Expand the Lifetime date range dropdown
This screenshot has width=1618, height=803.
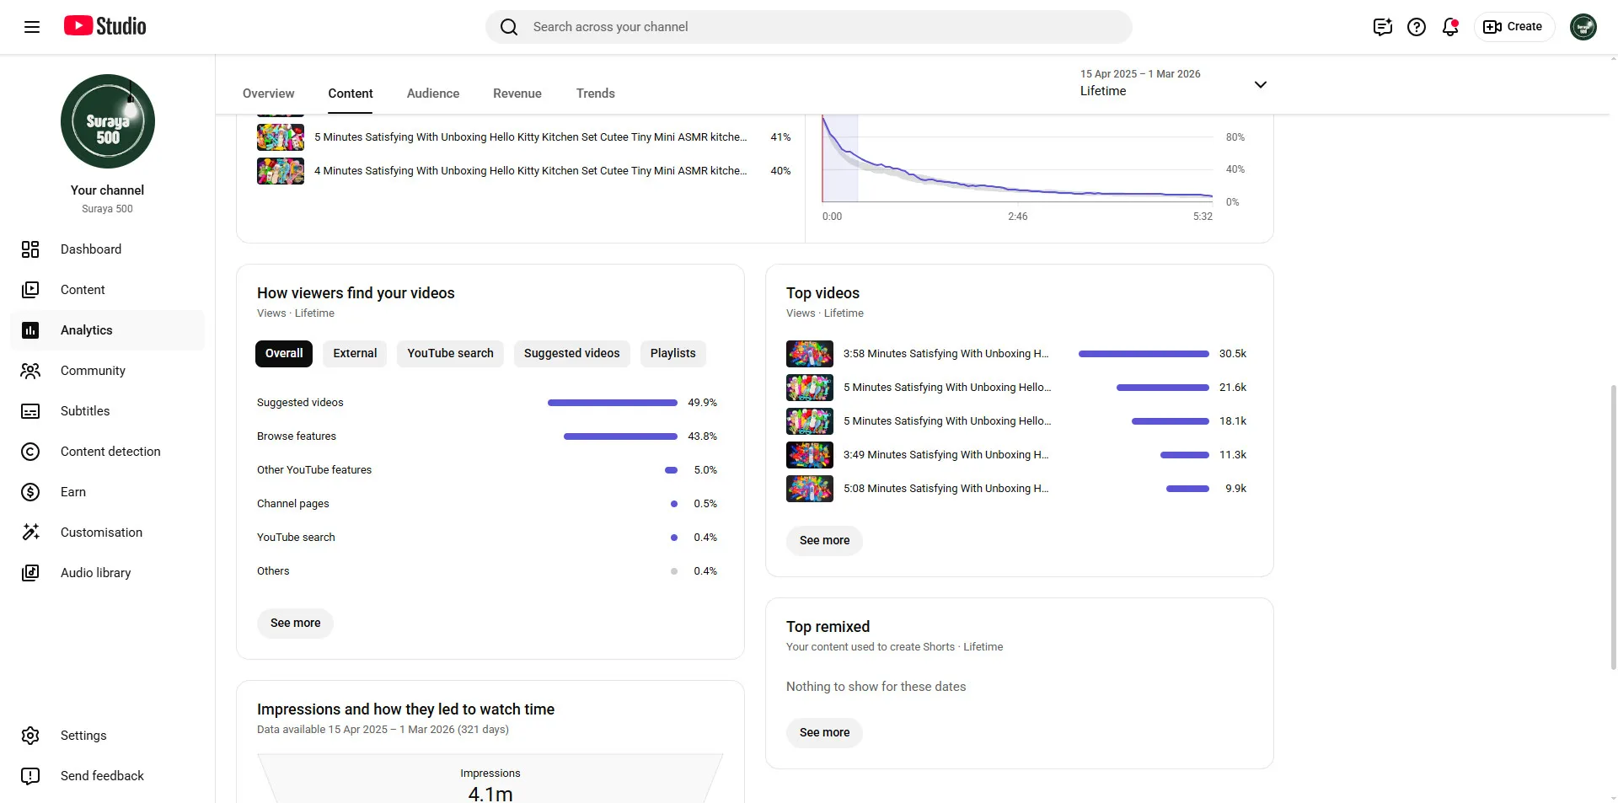coord(1174,83)
